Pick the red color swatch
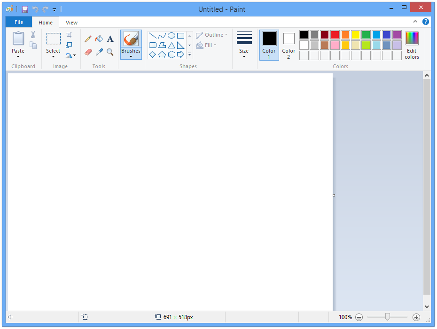Viewport: 437px width, 329px height. tap(335, 35)
